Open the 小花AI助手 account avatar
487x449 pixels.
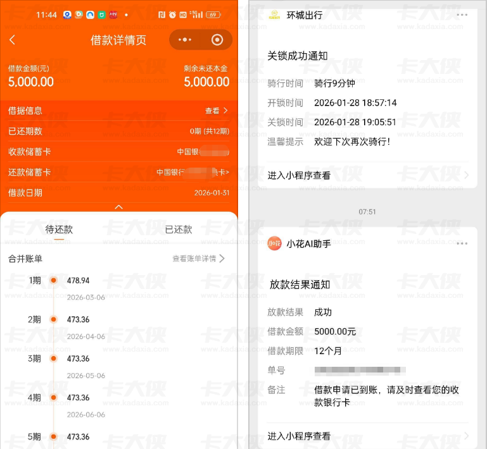[274, 243]
